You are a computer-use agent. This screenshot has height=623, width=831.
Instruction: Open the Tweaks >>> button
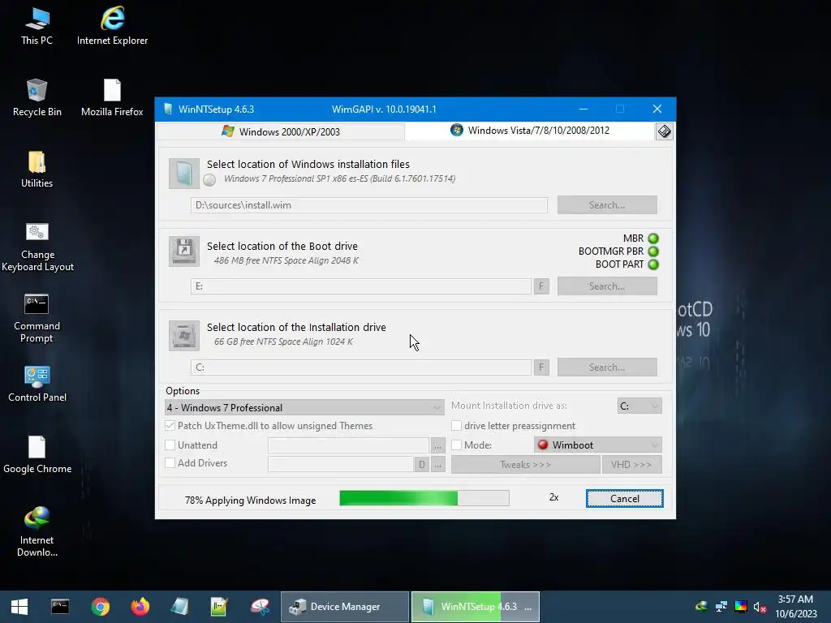[525, 465]
